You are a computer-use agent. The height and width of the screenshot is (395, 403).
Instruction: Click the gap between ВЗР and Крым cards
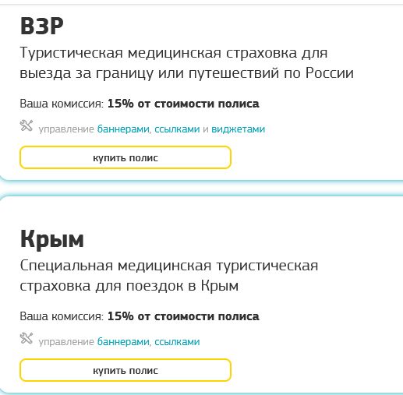pyautogui.click(x=201, y=189)
